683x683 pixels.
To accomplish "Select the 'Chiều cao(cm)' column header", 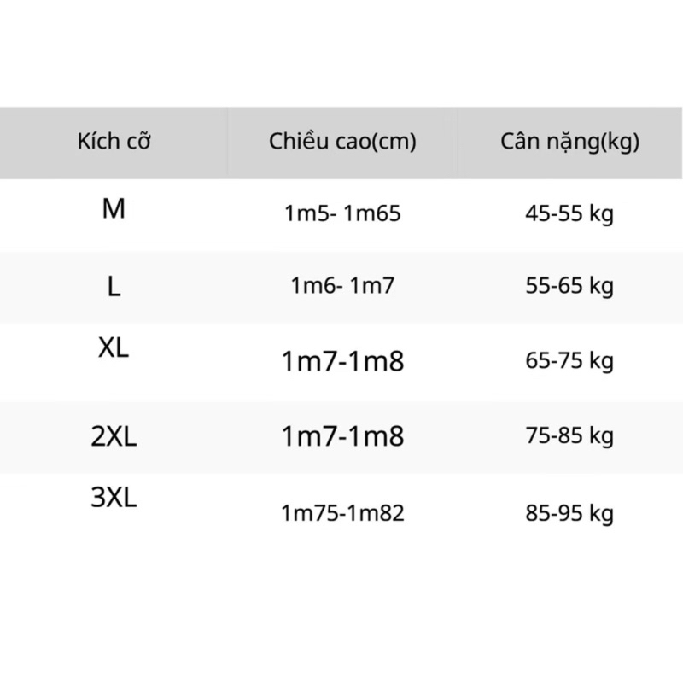I will click(x=342, y=142).
